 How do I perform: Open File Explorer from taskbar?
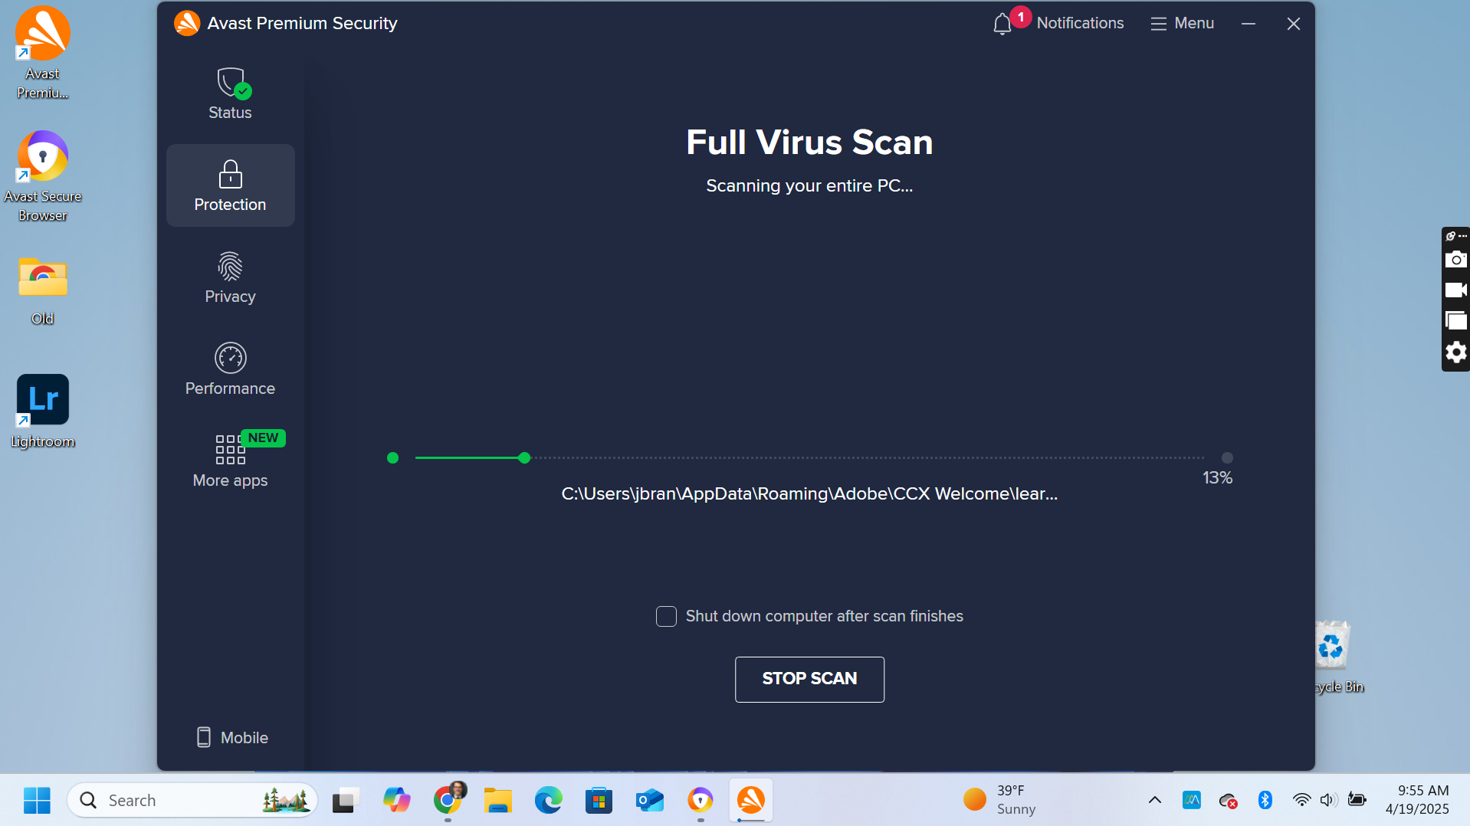coord(497,800)
